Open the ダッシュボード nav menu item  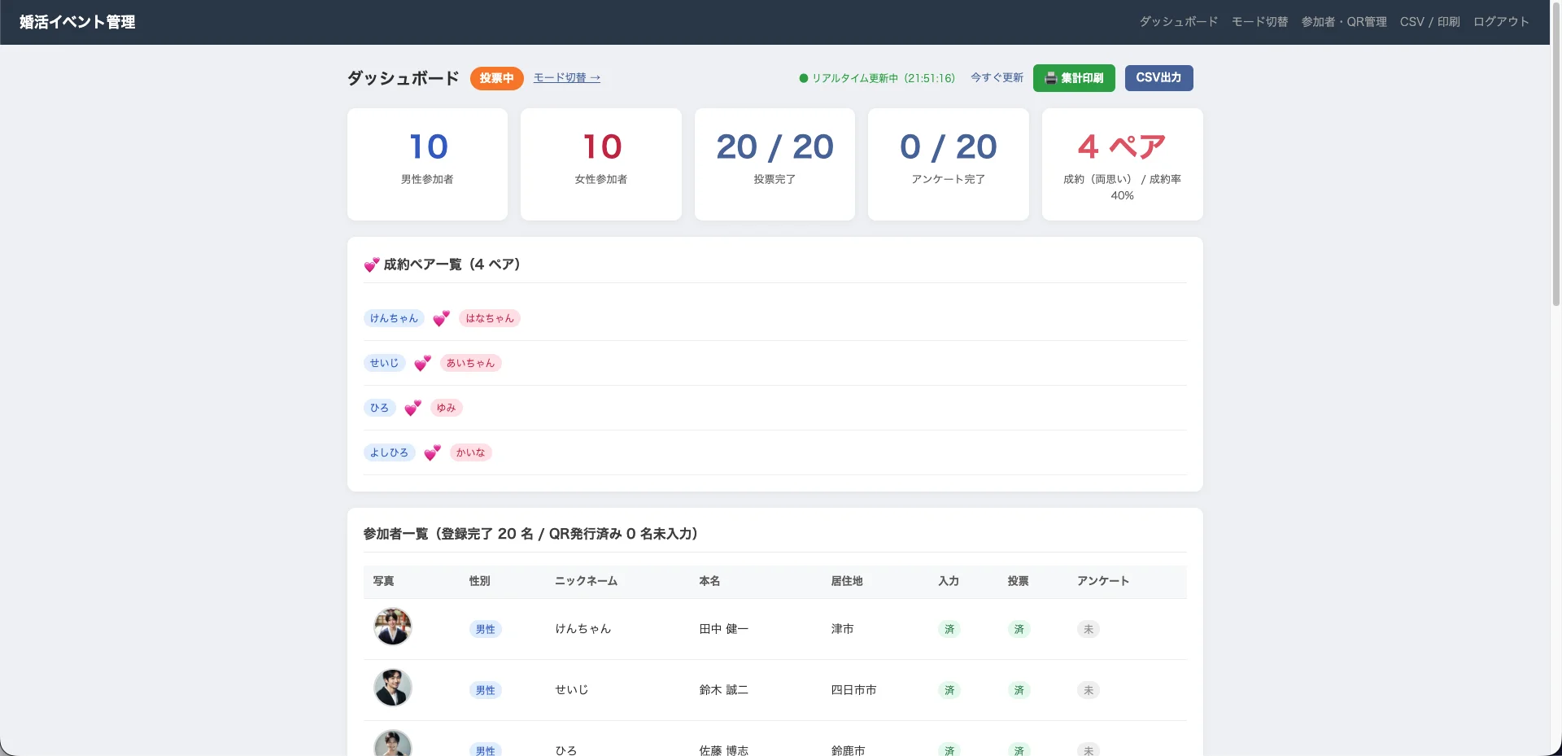click(1178, 22)
